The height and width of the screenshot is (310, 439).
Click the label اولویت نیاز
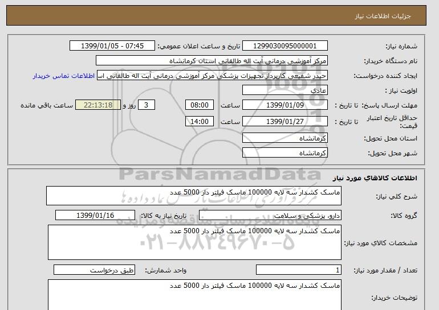click(x=401, y=90)
